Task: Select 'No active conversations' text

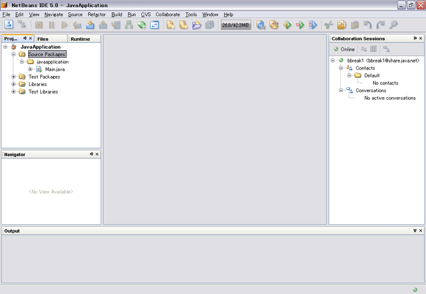Action: coord(390,98)
